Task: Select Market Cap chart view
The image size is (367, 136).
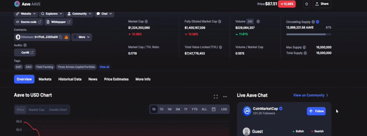Action: (x=36, y=110)
